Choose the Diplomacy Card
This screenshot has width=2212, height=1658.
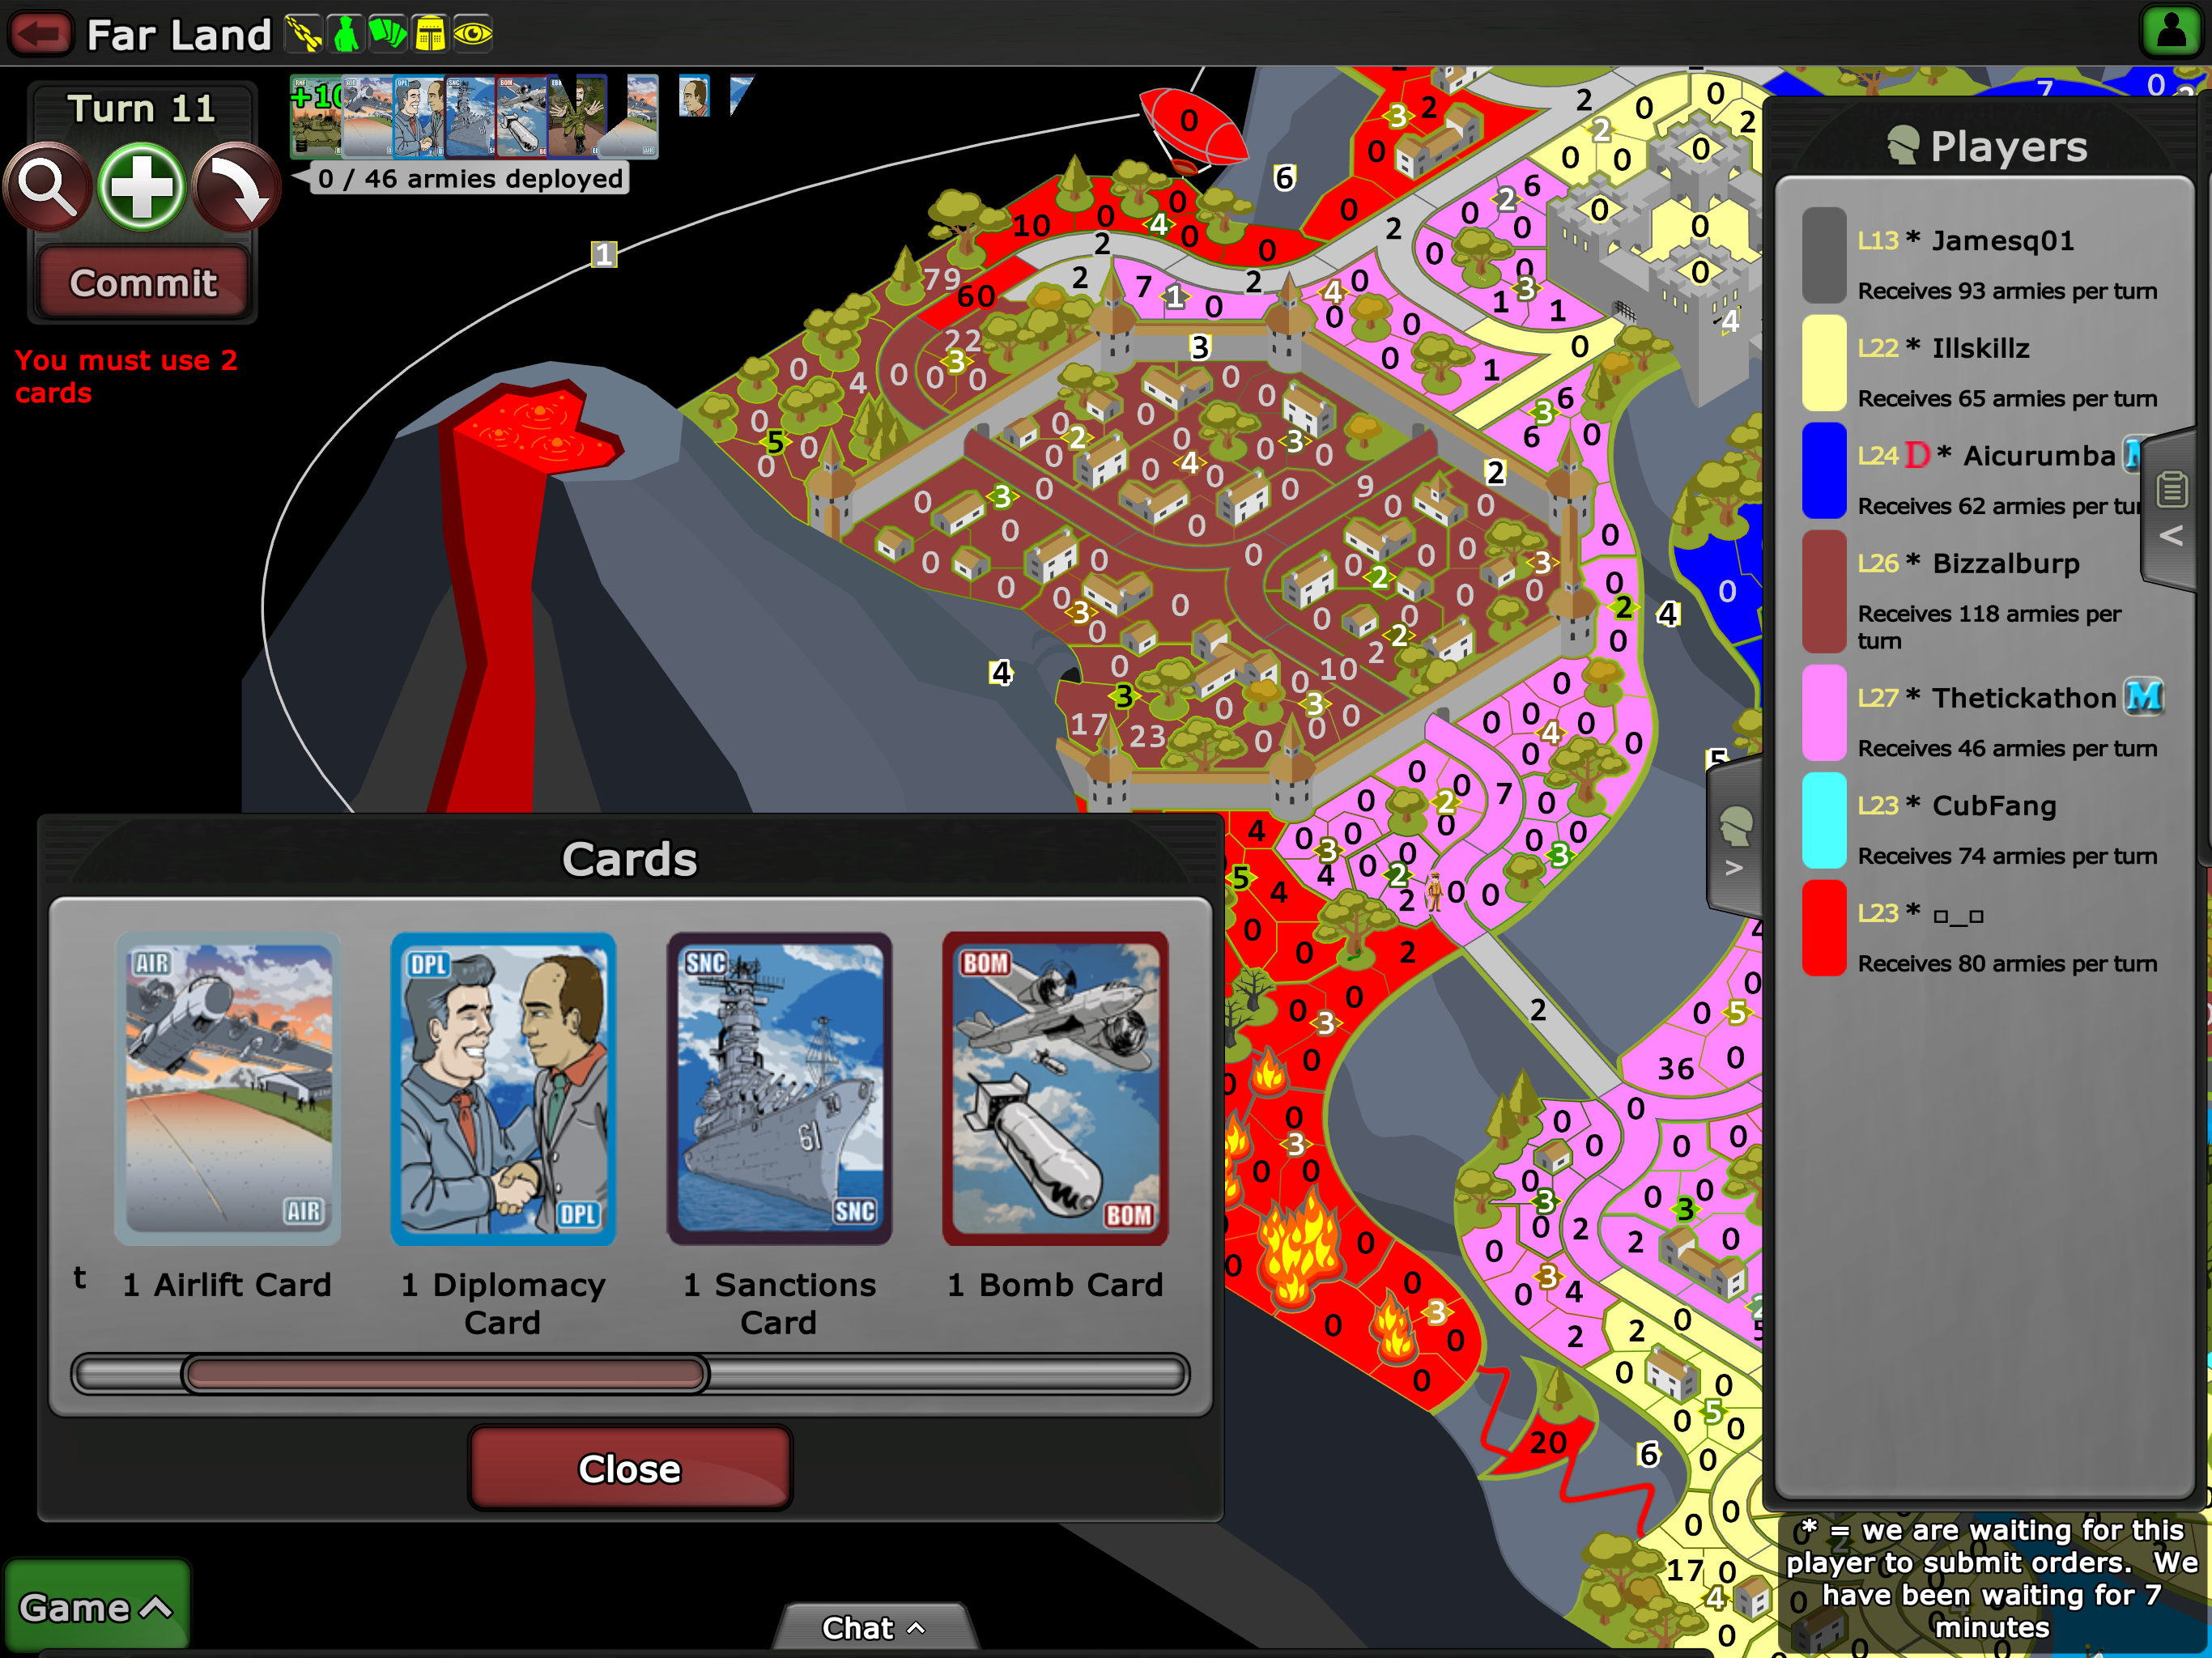pyautogui.click(x=503, y=1090)
